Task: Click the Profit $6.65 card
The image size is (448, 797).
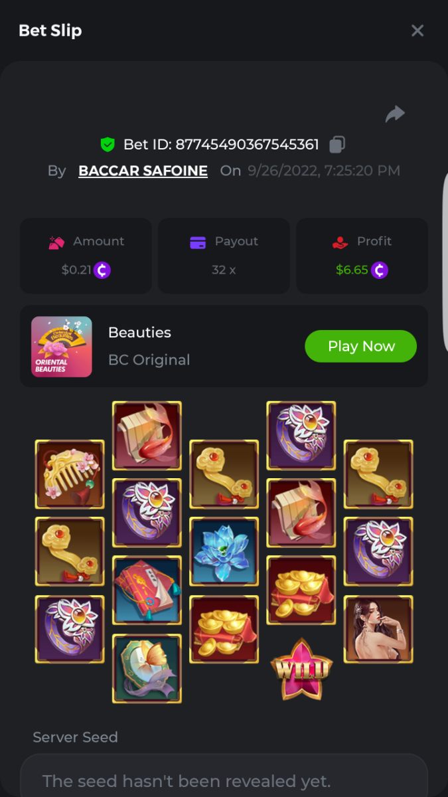Action: [x=362, y=256]
